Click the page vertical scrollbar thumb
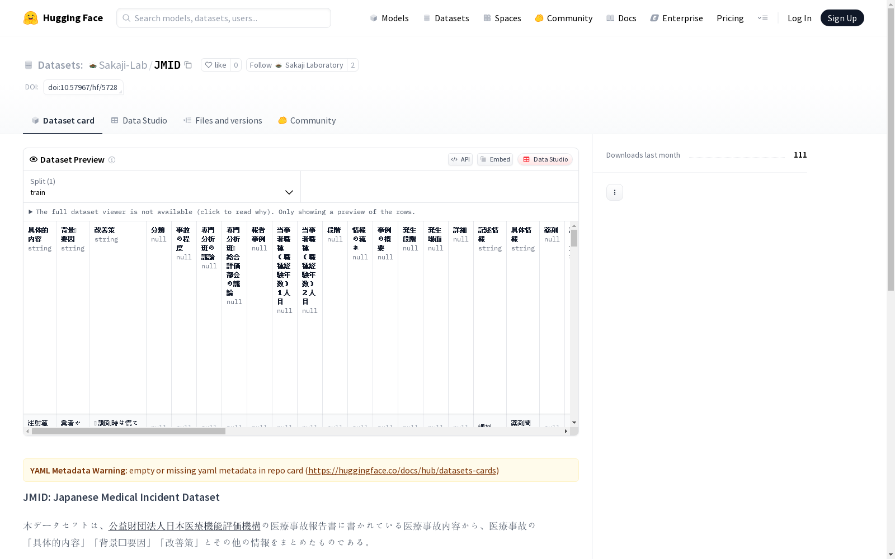 click(x=891, y=149)
